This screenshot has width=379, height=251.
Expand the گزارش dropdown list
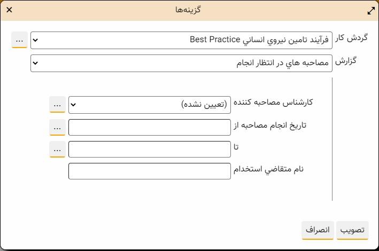click(x=181, y=63)
